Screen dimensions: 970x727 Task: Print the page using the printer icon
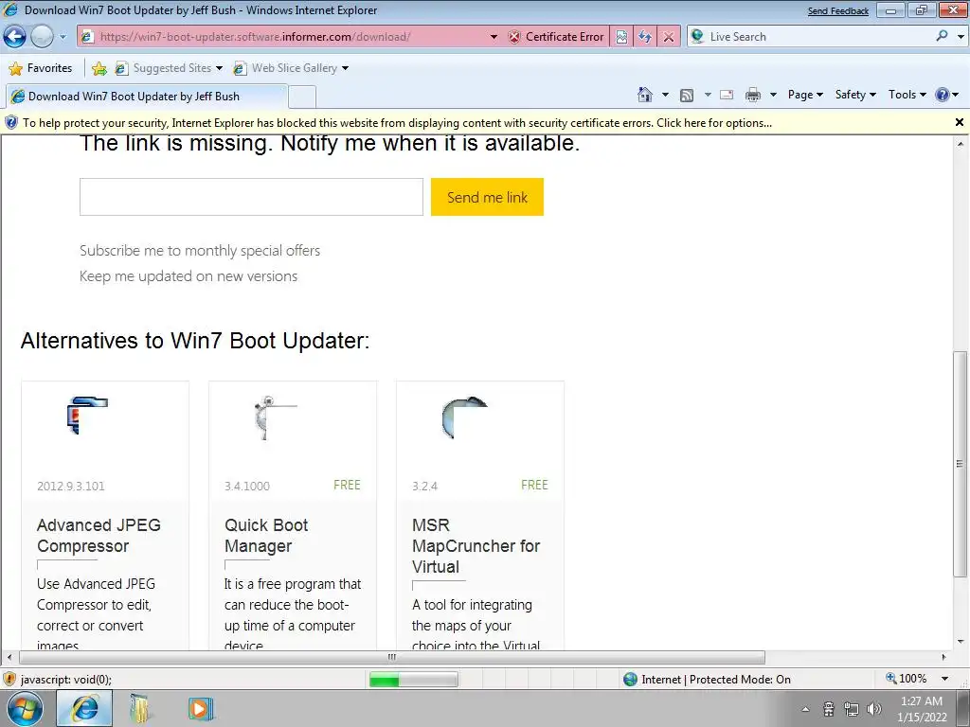click(x=753, y=95)
